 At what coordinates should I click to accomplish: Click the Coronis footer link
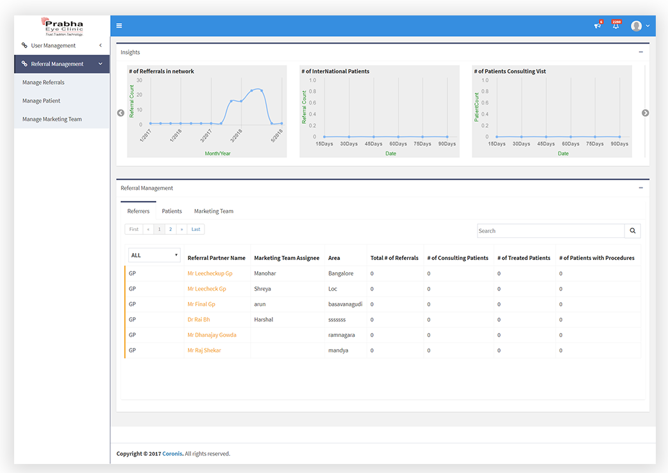pyautogui.click(x=172, y=454)
